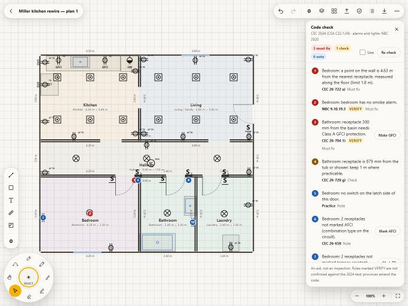Click blue marker 10 in Bathroom
Screen dimensions: 408x306
(x=193, y=222)
